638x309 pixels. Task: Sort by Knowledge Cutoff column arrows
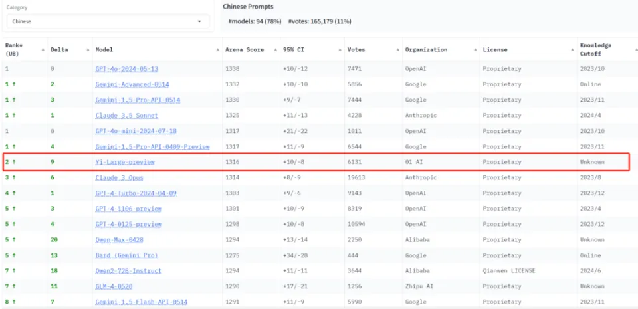point(631,50)
